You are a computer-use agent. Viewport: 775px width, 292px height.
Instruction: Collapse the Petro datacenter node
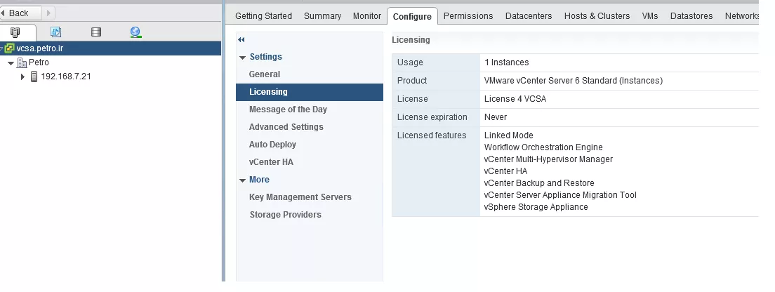point(11,63)
